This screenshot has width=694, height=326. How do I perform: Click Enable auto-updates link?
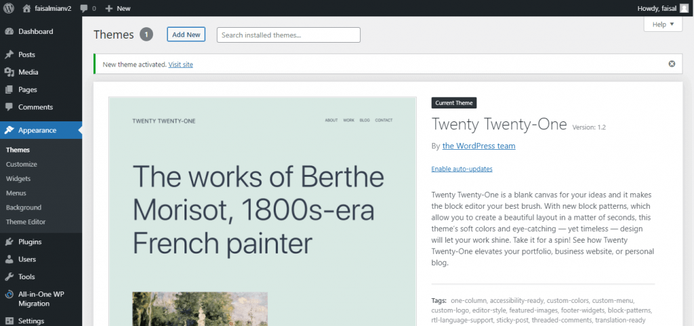click(462, 169)
